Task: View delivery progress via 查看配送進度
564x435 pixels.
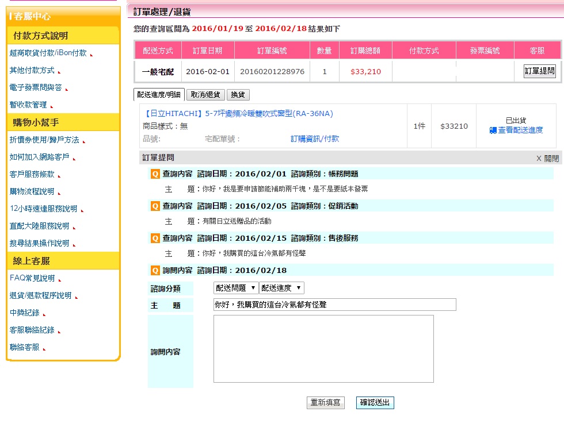Action: (520, 130)
